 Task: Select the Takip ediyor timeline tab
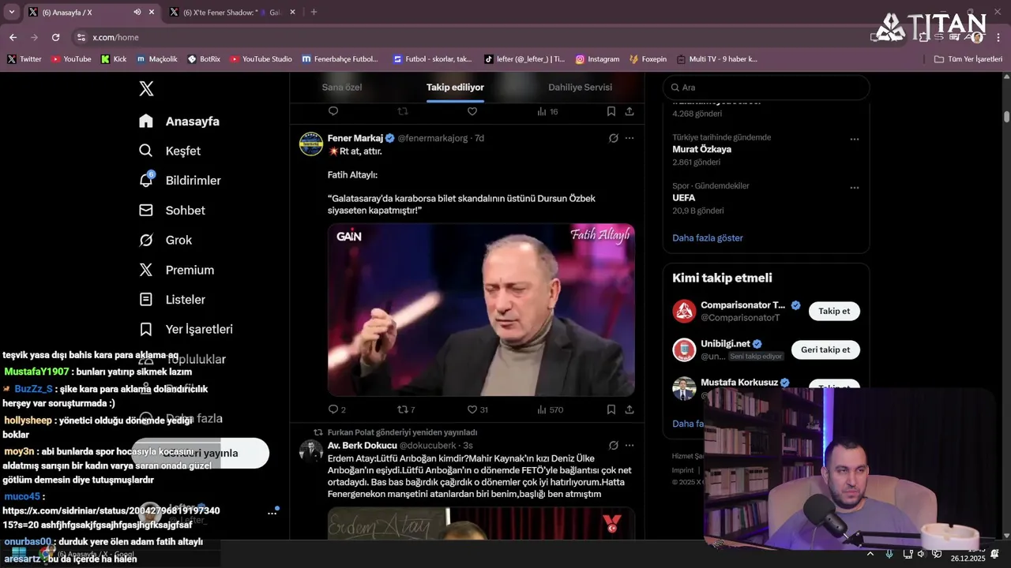pyautogui.click(x=455, y=87)
